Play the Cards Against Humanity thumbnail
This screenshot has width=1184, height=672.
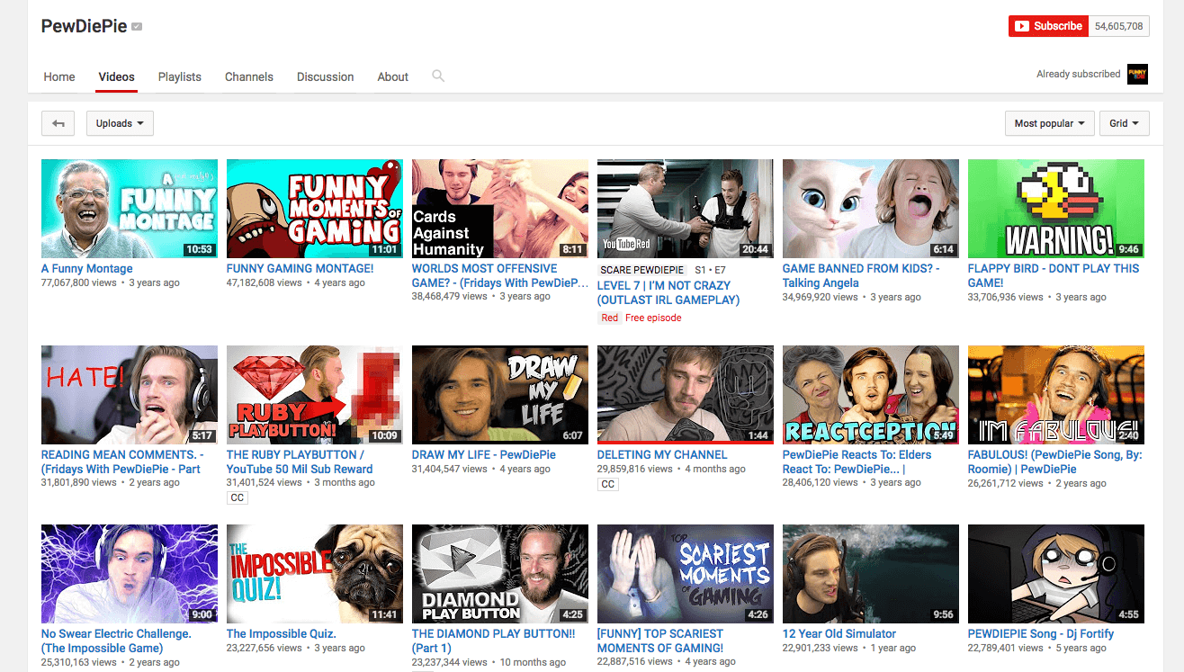click(x=500, y=209)
